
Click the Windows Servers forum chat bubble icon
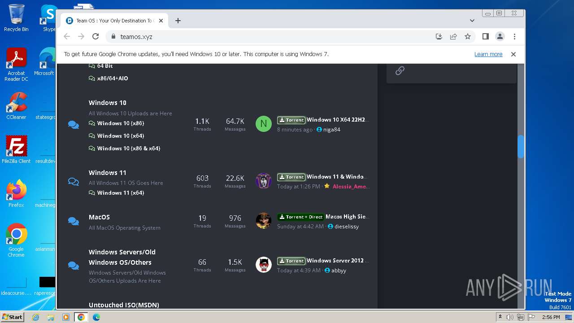74,266
